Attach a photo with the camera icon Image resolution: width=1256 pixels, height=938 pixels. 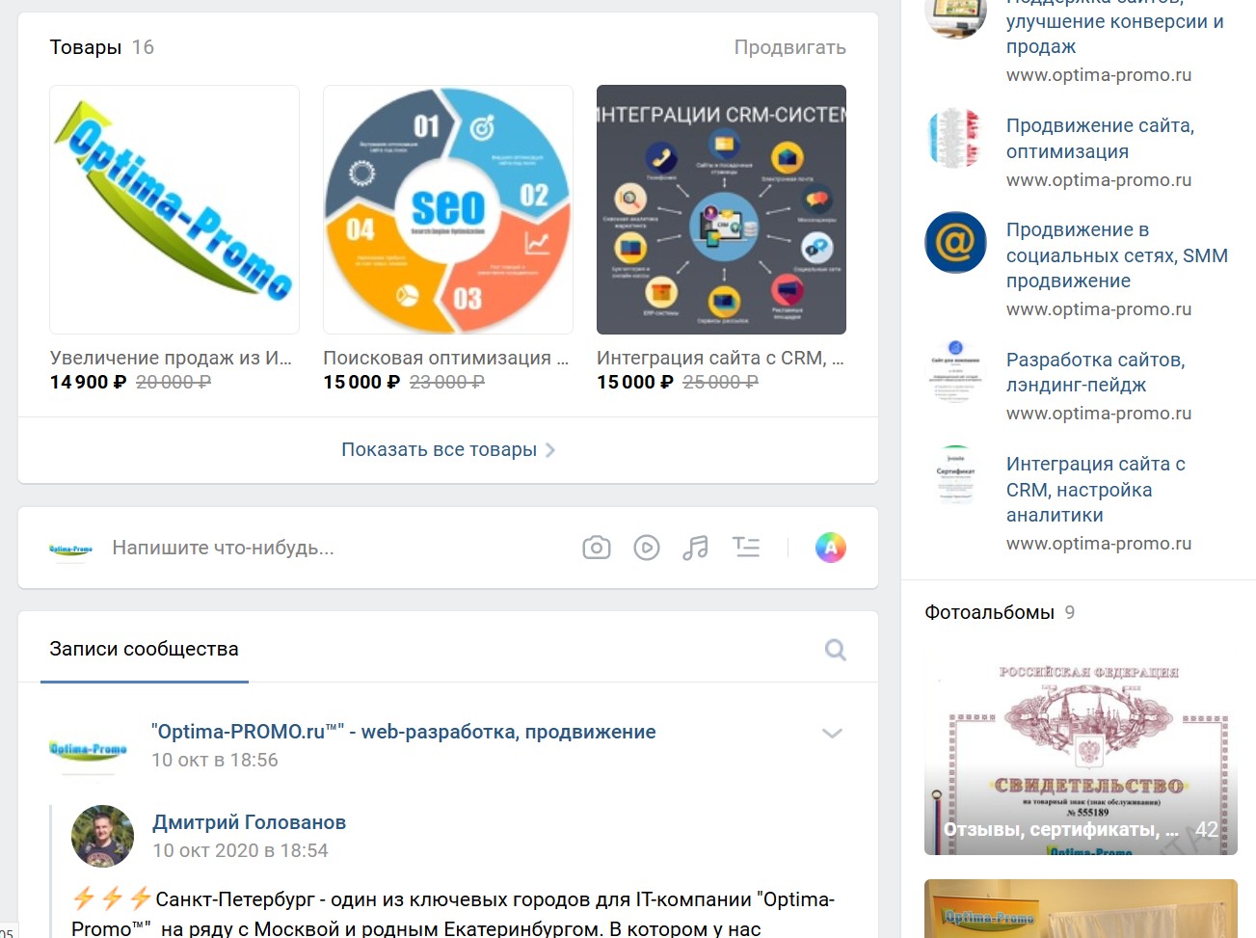coord(597,548)
